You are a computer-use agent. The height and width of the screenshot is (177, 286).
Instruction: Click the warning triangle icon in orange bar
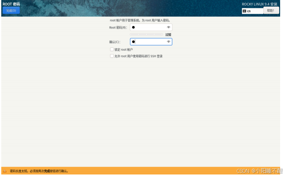pyautogui.click(x=5, y=171)
